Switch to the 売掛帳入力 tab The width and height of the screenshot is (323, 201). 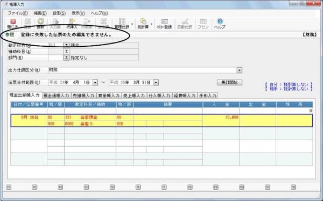coord(83,96)
